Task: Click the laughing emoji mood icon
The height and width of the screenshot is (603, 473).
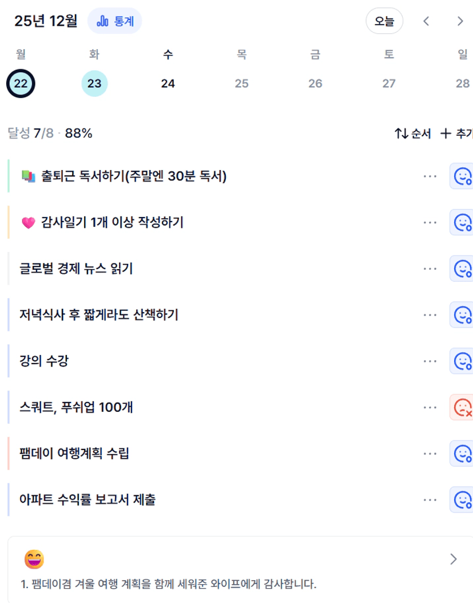Action: (34, 559)
